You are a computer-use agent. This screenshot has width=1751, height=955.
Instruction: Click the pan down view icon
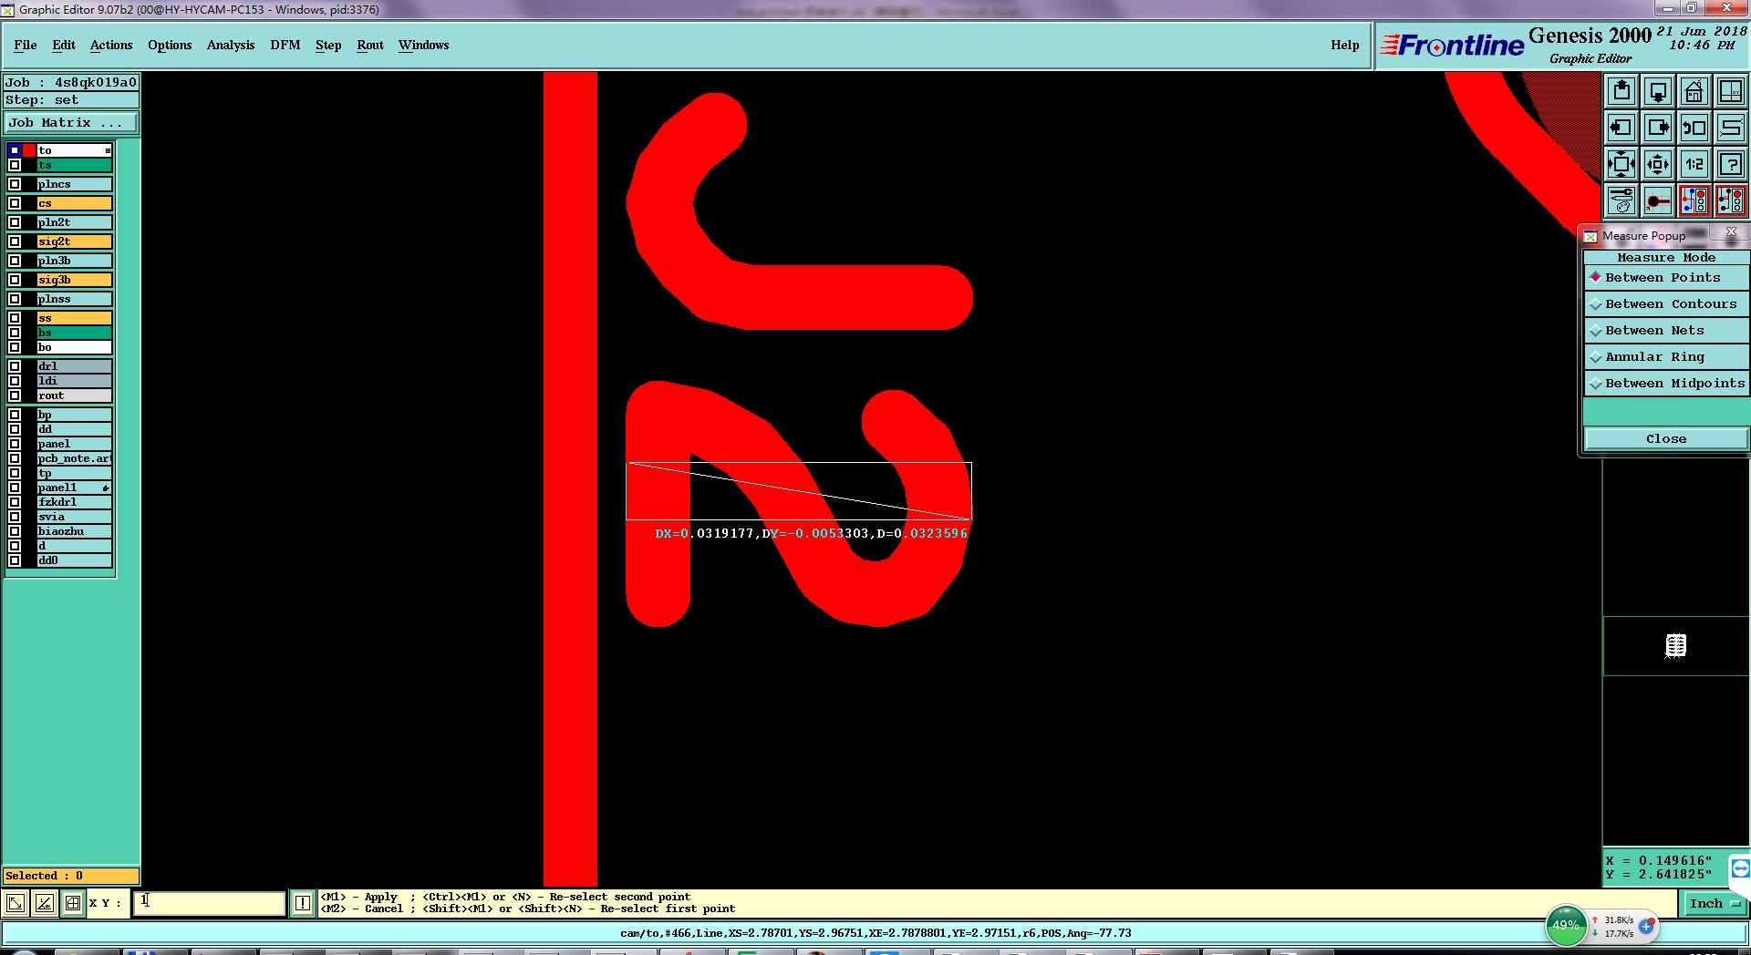tap(1658, 91)
